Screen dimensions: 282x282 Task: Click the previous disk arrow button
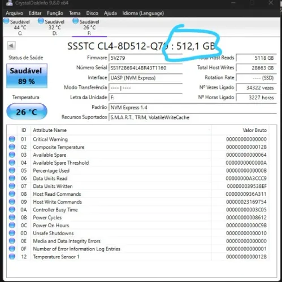tap(11, 46)
